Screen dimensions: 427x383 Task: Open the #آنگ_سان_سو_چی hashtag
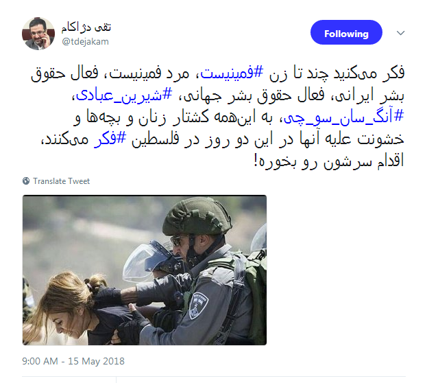343,117
